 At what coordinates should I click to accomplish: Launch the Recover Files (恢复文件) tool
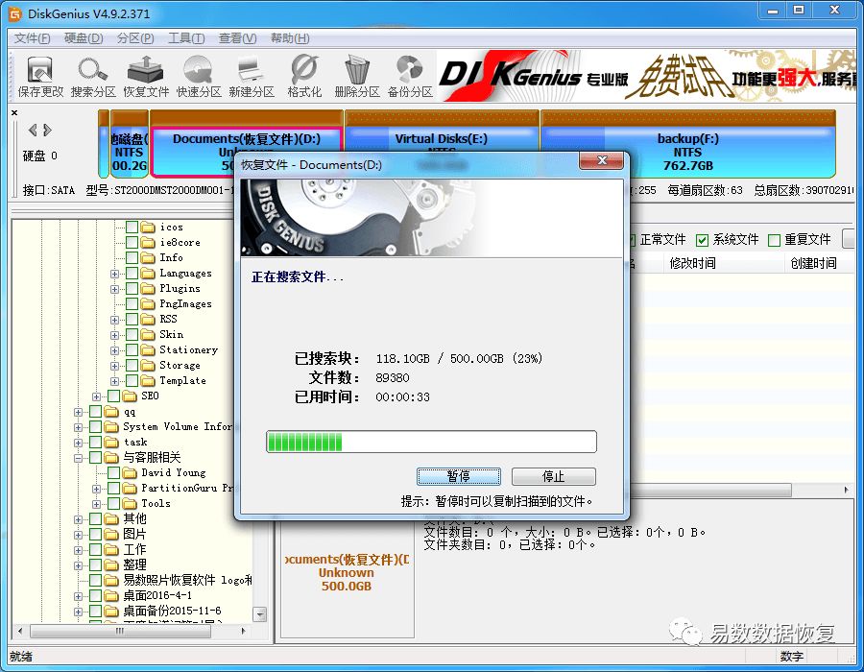pos(146,77)
